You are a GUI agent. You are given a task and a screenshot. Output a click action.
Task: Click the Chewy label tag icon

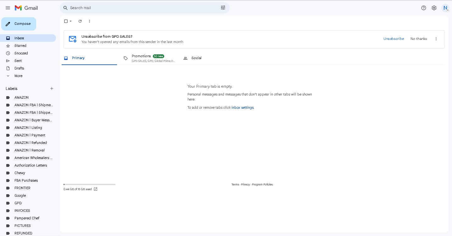click(8, 173)
